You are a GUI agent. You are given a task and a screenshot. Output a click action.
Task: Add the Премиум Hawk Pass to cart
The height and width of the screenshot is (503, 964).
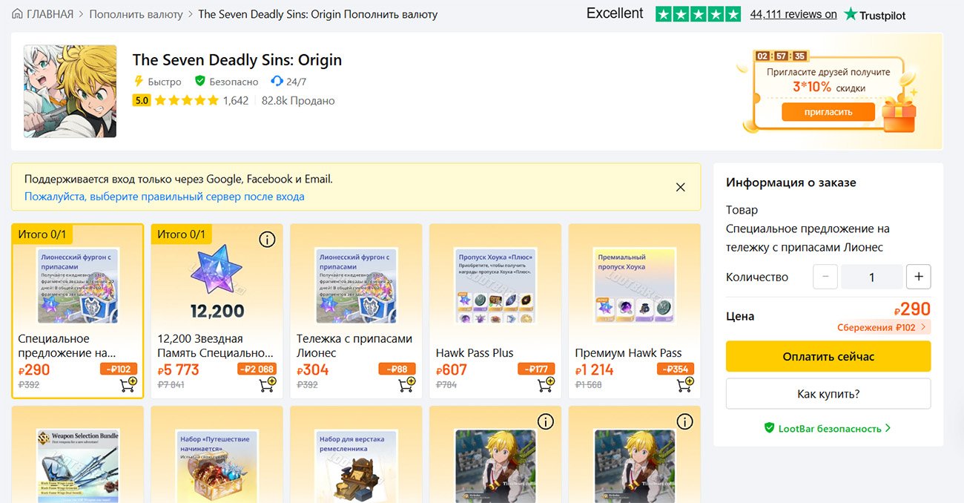686,384
